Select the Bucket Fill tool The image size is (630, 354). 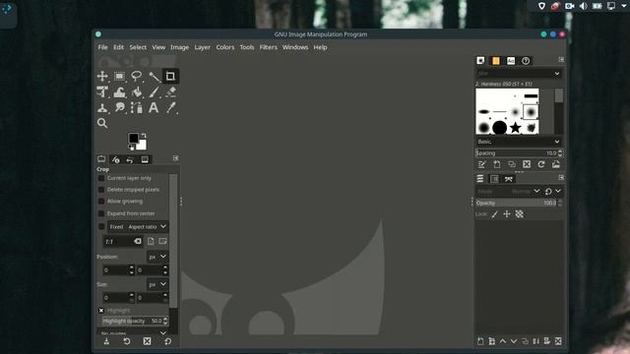pyautogui.click(x=137, y=92)
